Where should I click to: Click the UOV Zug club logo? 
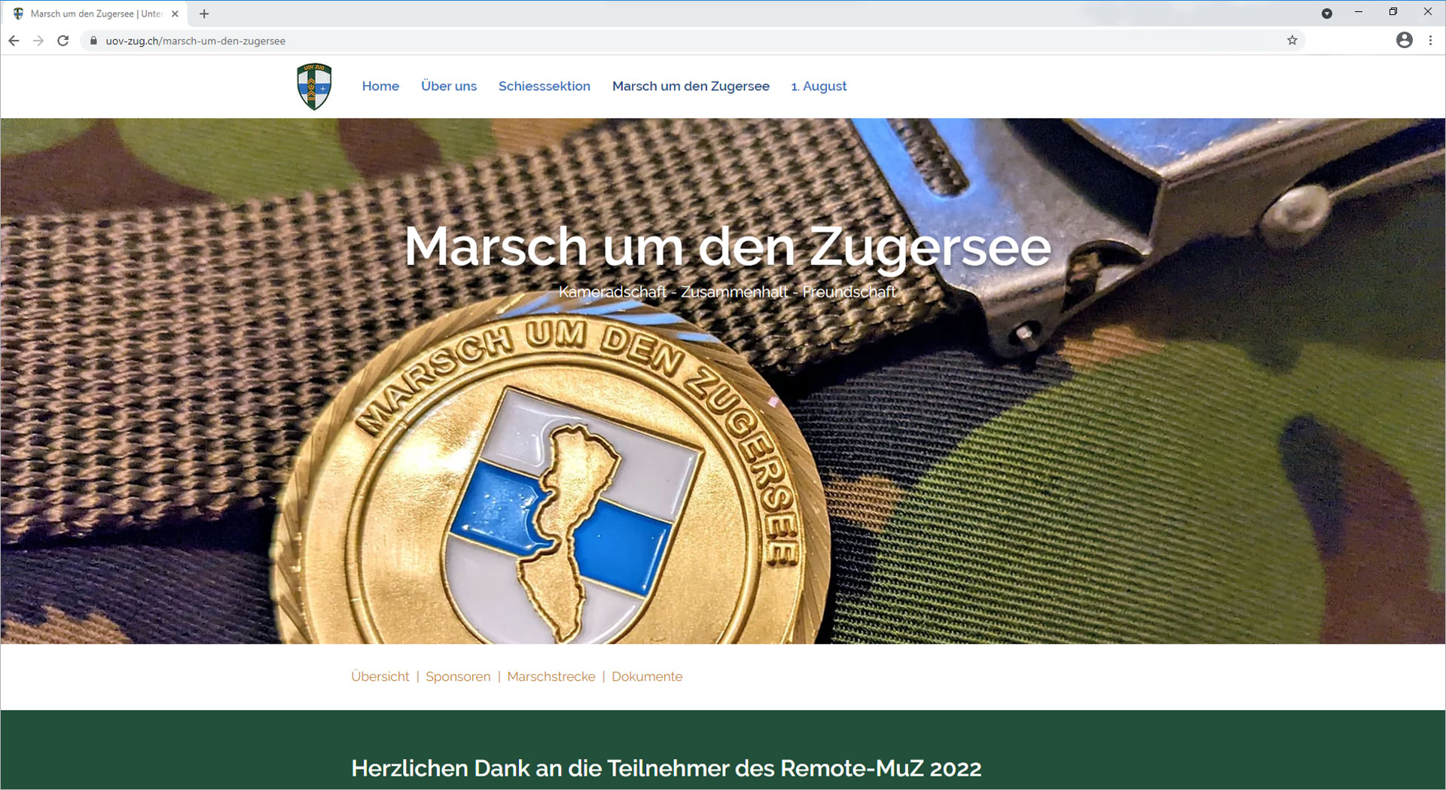(313, 86)
